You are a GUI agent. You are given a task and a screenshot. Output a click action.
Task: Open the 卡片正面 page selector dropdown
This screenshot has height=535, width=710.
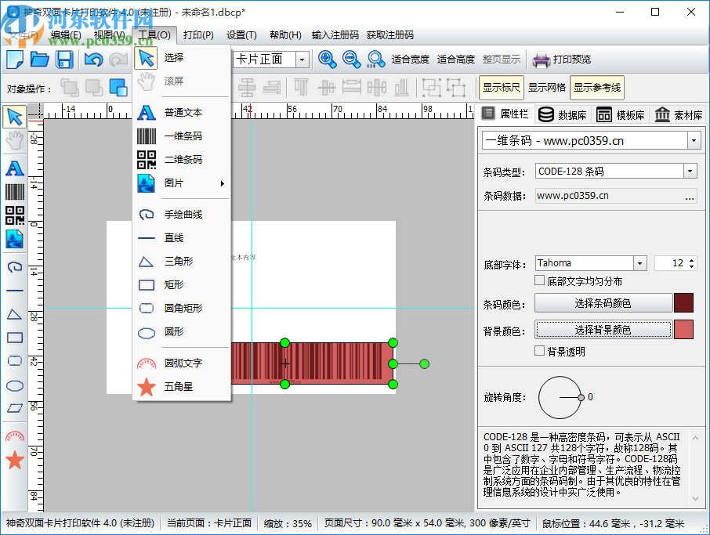point(301,60)
